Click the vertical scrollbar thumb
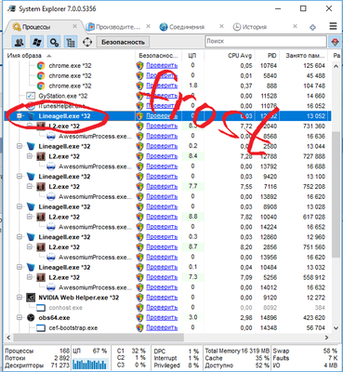 click(x=336, y=193)
